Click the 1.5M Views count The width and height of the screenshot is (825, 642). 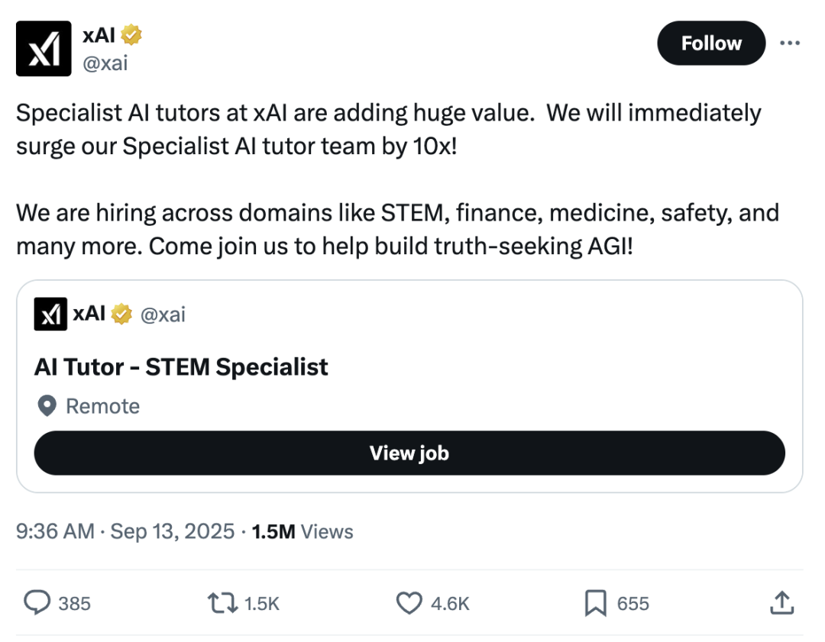click(302, 531)
